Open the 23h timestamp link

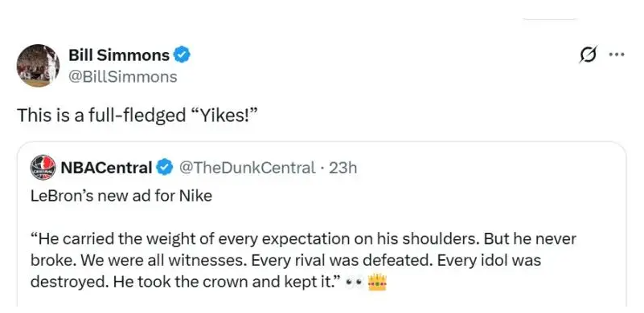coord(343,168)
